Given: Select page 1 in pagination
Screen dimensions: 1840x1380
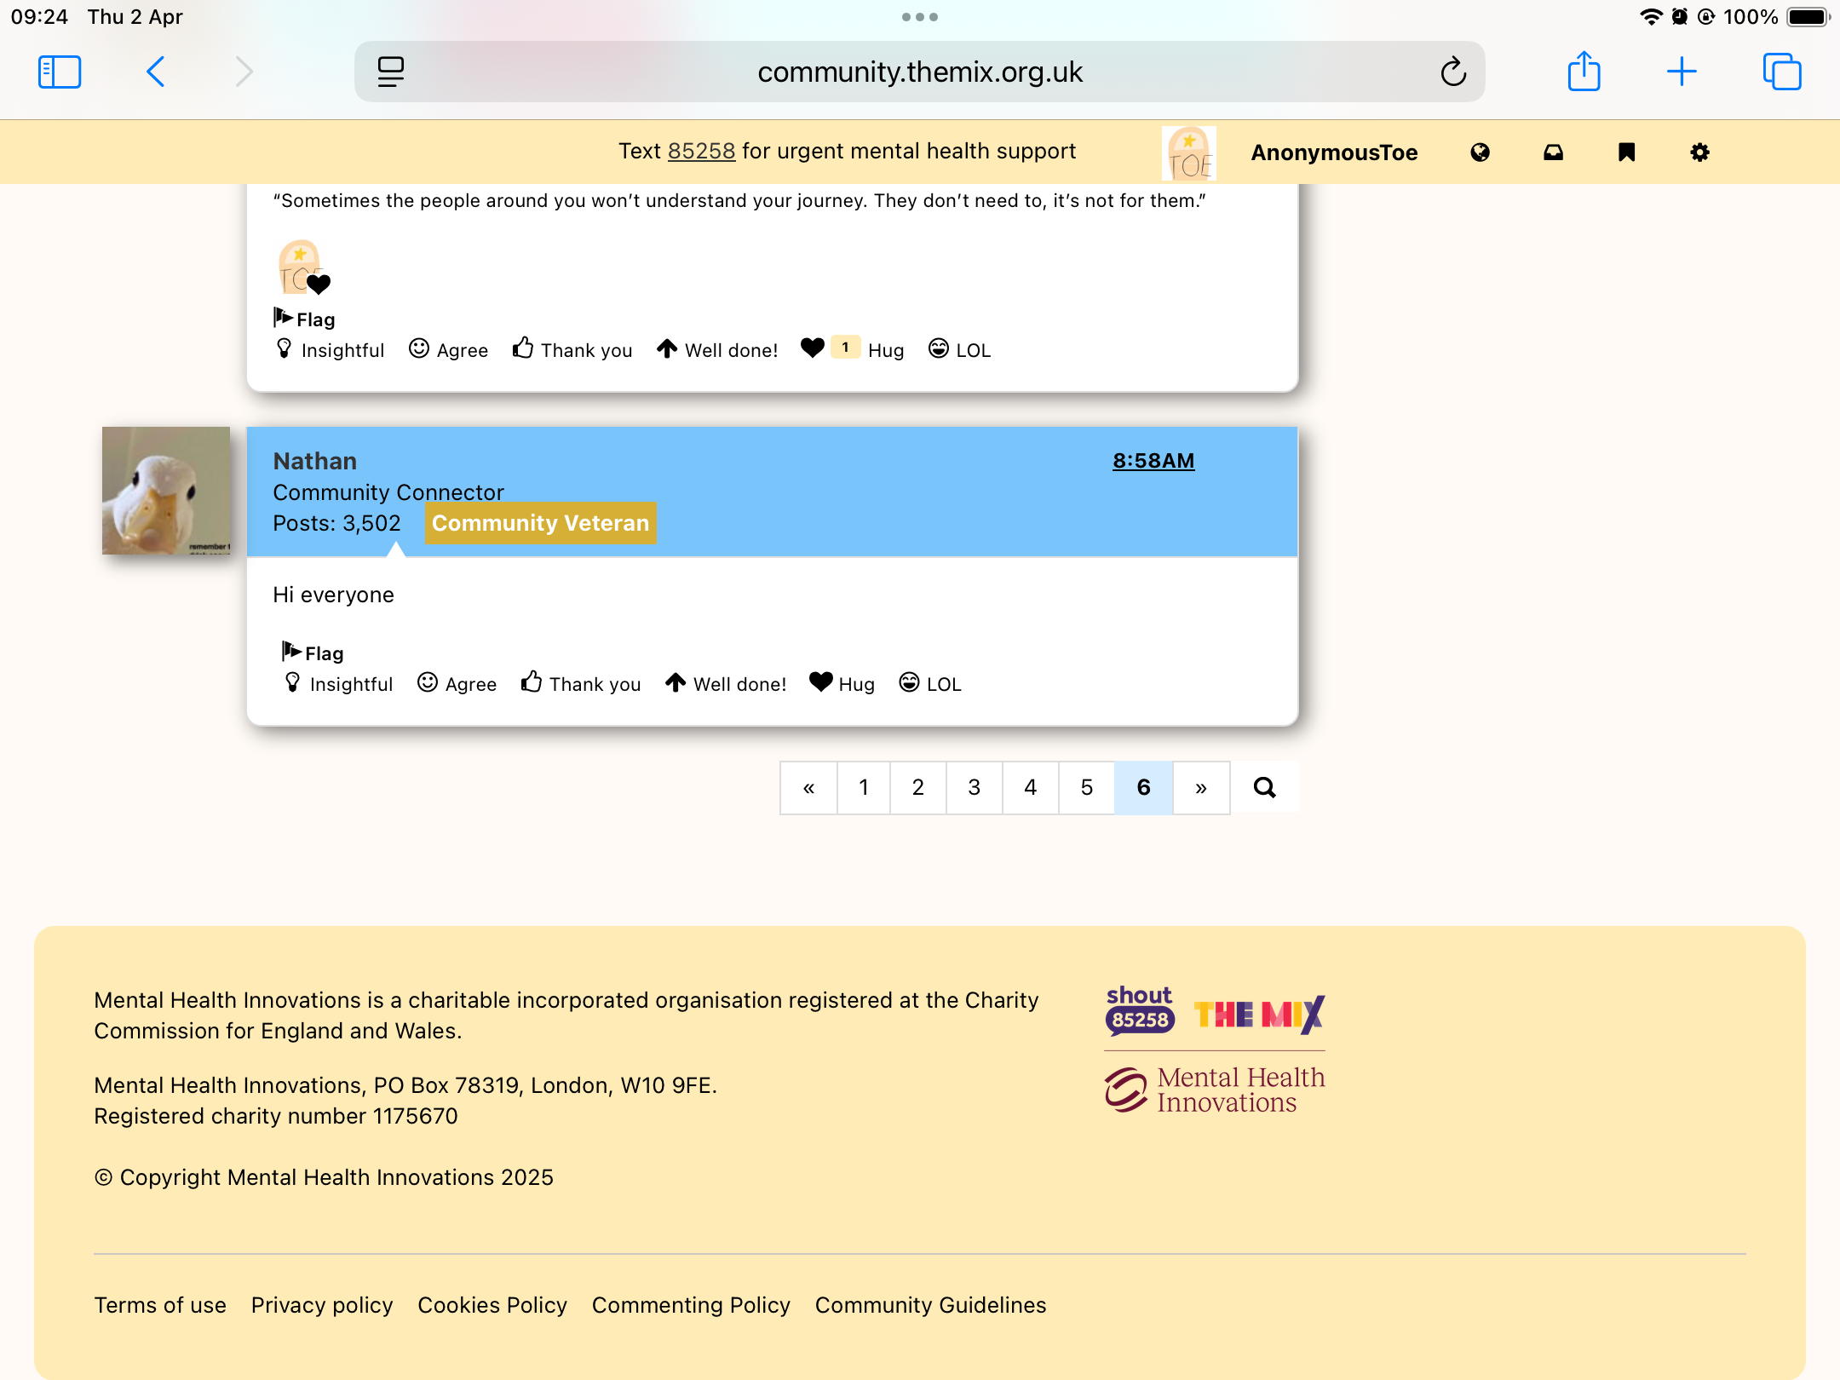Looking at the screenshot, I should coord(864,787).
